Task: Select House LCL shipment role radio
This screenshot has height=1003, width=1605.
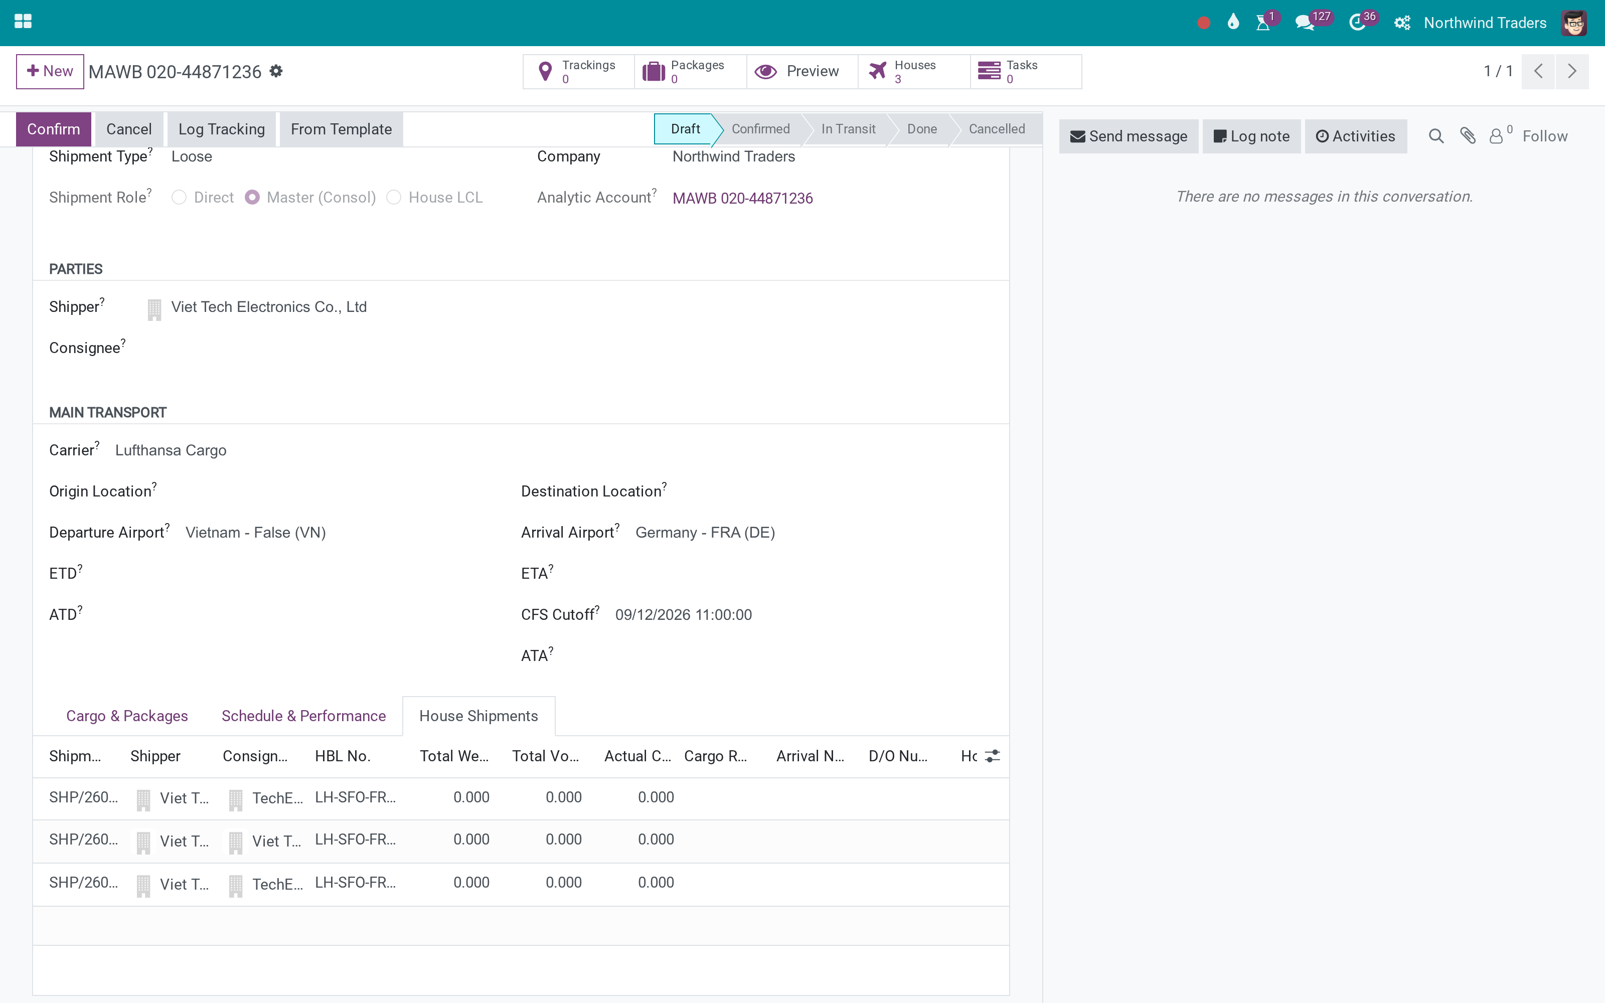Action: click(x=394, y=198)
